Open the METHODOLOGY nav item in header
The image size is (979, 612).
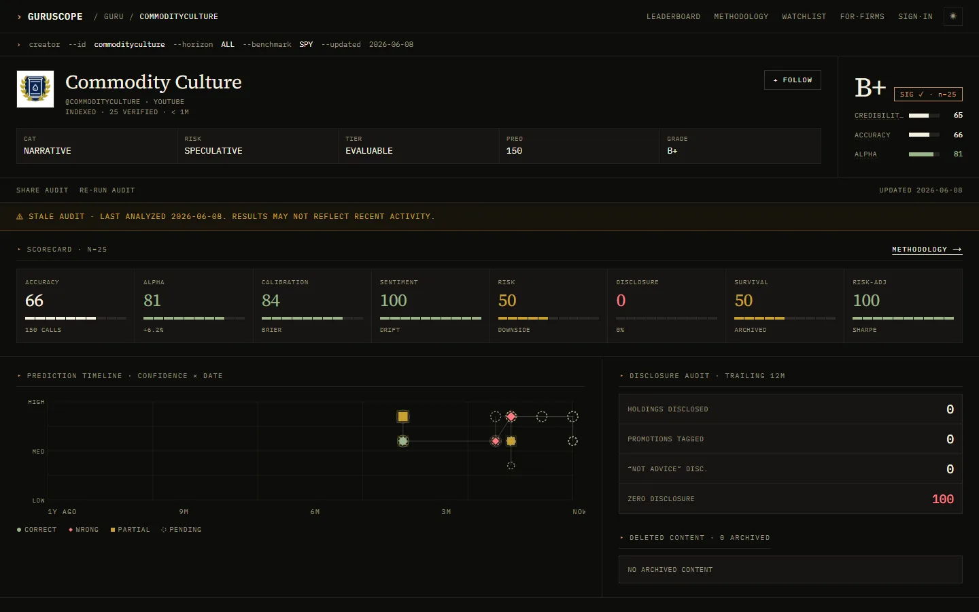[x=741, y=16]
